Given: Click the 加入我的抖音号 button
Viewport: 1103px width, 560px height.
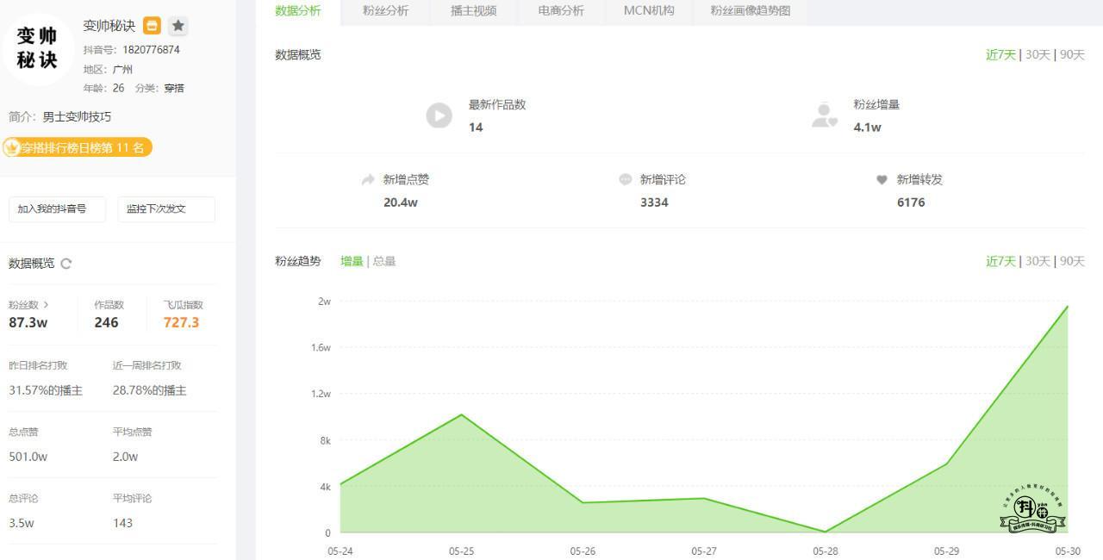Looking at the screenshot, I should [57, 208].
